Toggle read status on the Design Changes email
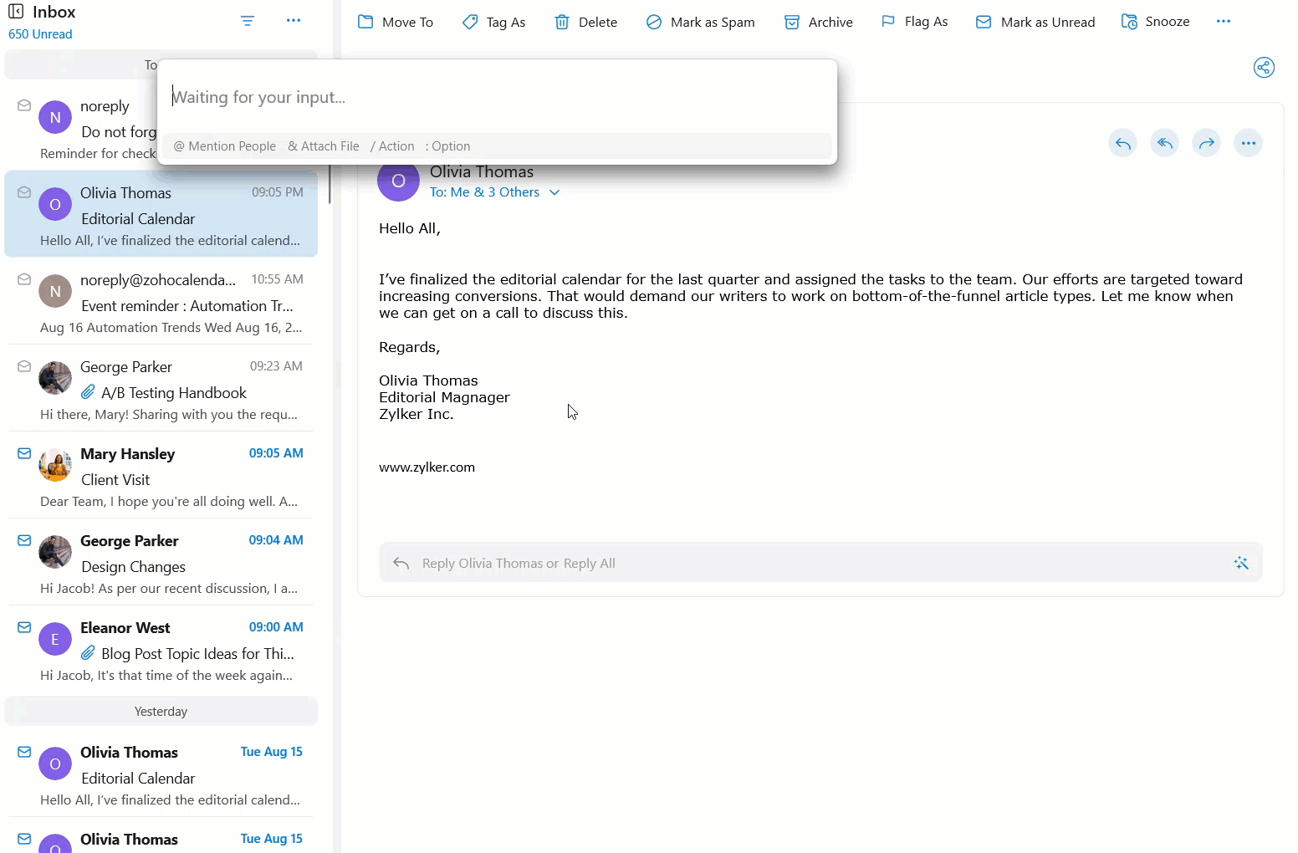Screen dimensions: 1298x853 pos(24,540)
